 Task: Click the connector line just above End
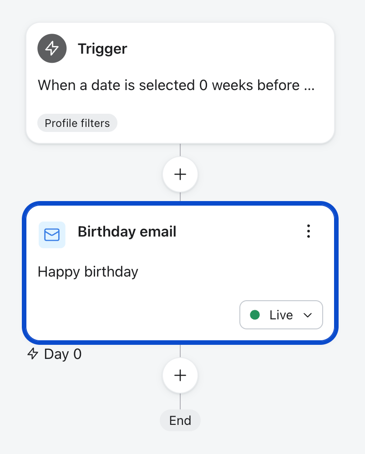tap(180, 401)
